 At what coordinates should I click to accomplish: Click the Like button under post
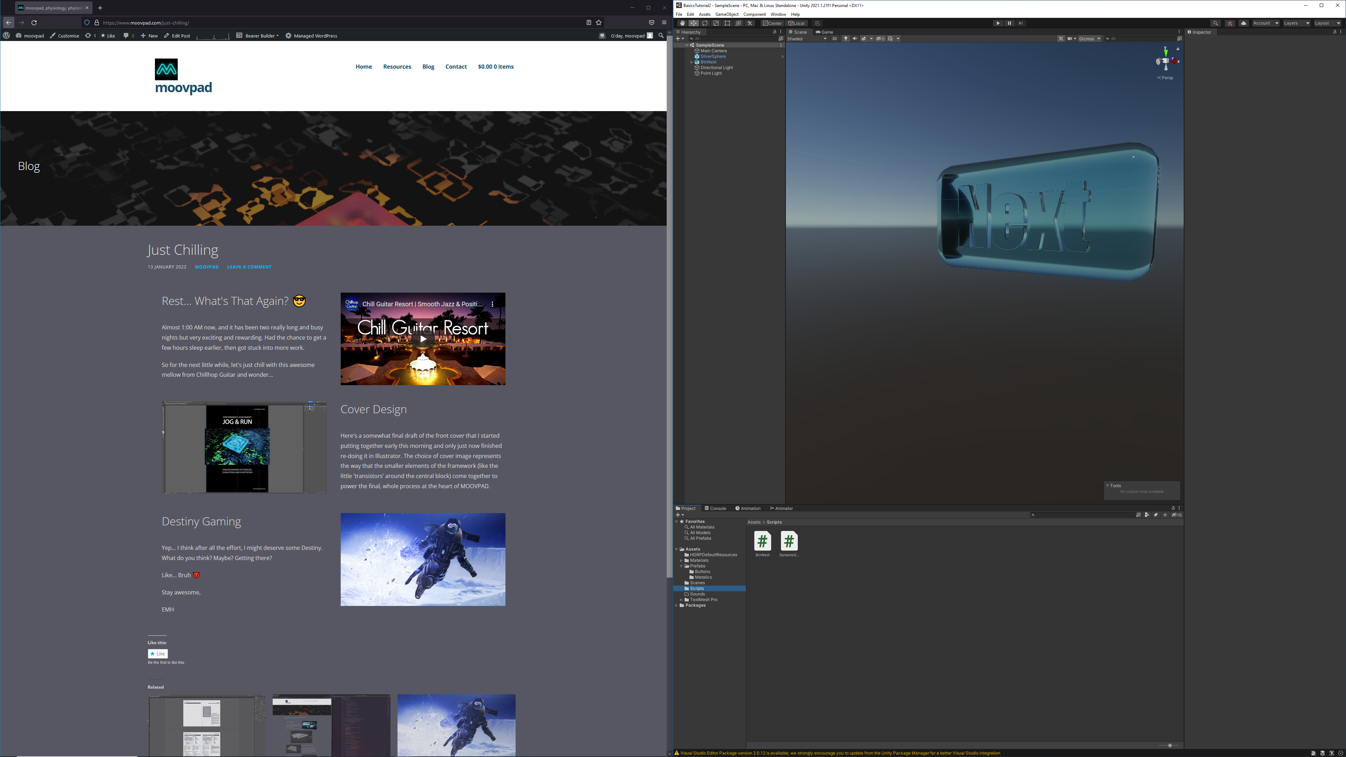click(x=158, y=654)
